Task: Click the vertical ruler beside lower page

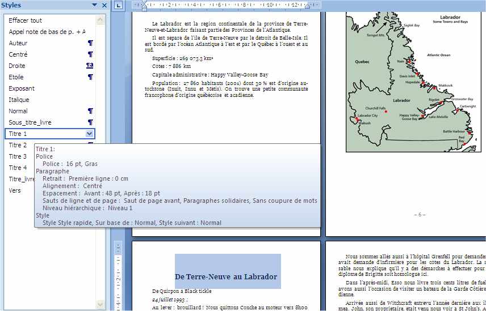Action: click(x=119, y=275)
